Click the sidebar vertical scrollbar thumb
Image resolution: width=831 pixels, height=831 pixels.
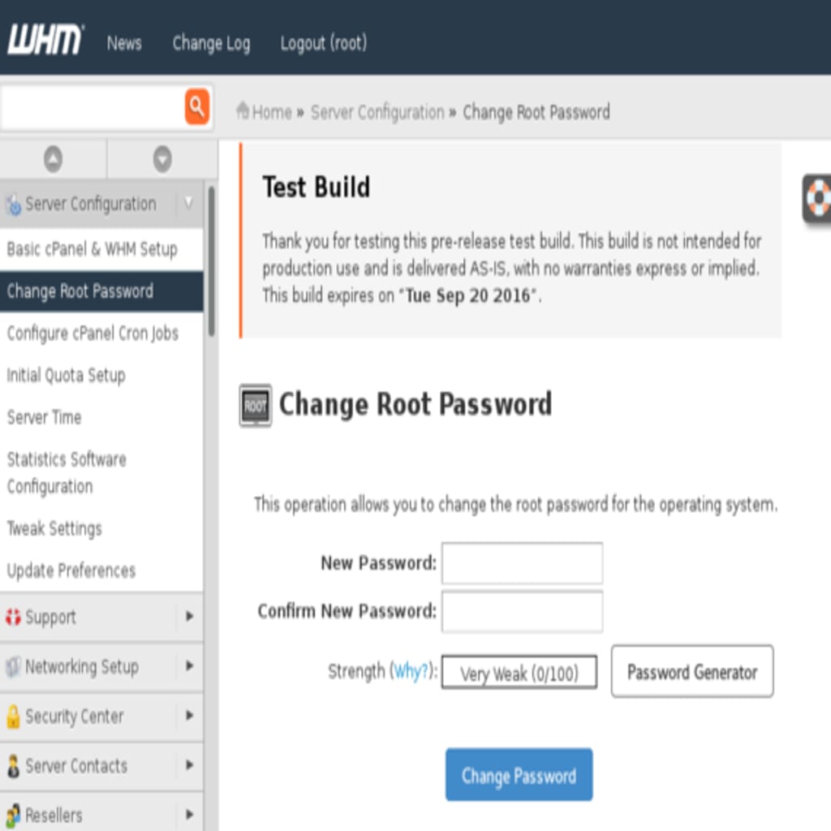(211, 261)
